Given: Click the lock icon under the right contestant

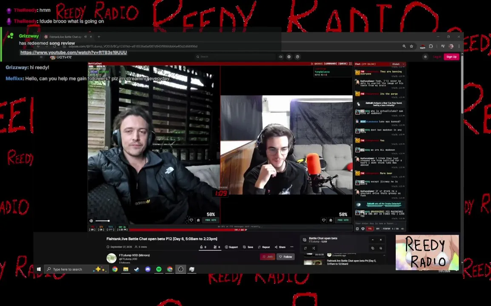Looking at the screenshot, I should (331, 220).
